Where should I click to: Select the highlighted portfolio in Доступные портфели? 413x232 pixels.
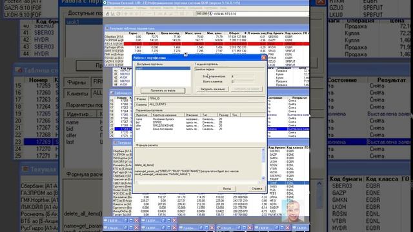click(x=163, y=68)
